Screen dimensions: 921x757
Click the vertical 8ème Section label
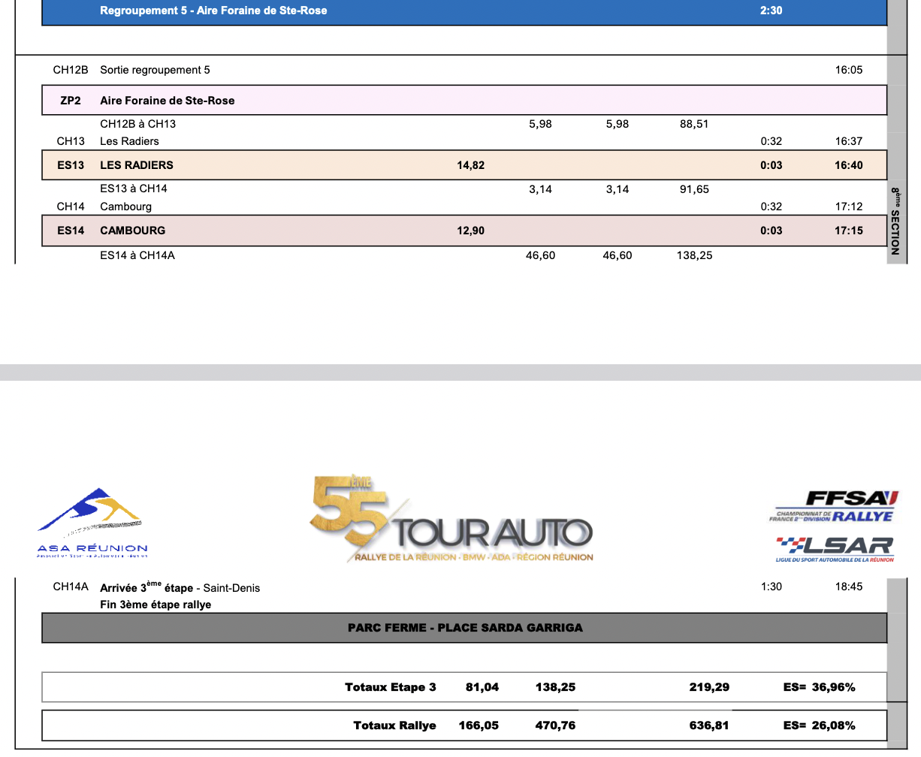tap(895, 222)
